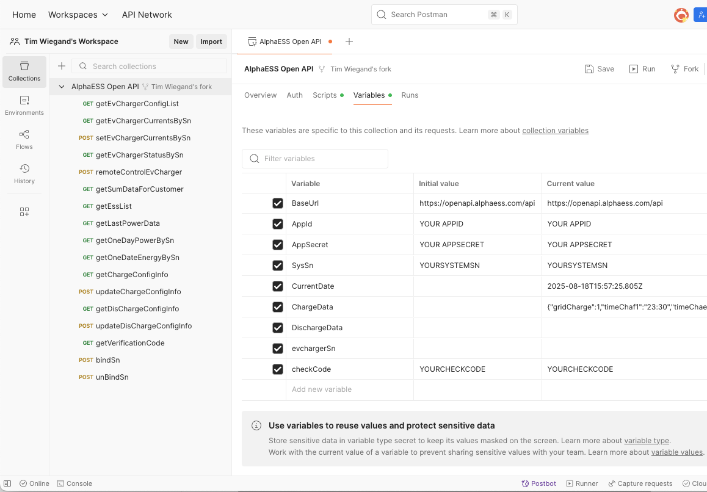Image resolution: width=707 pixels, height=492 pixels.
Task: Click the info icon in tips banner
Action: pyautogui.click(x=256, y=425)
